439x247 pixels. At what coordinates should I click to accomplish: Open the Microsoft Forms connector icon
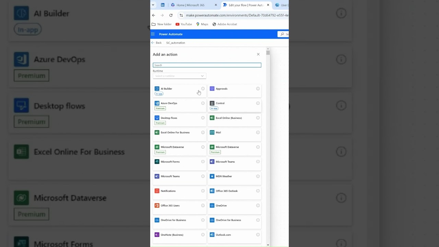click(157, 162)
